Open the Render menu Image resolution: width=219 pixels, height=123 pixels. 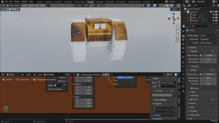tap(17, 2)
